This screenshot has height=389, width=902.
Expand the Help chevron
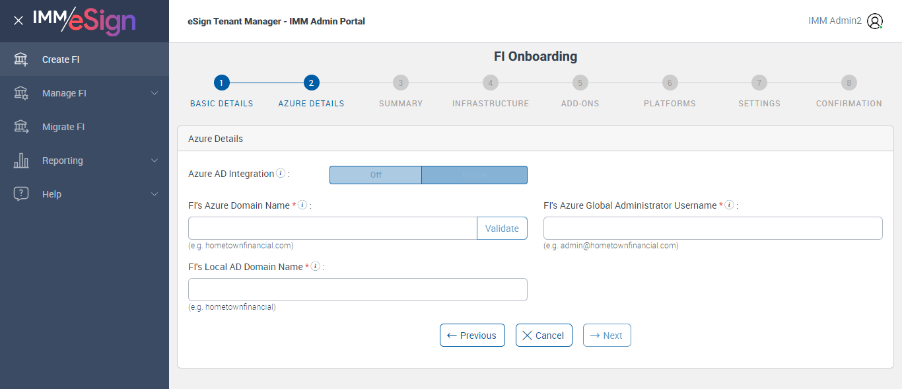[155, 194]
